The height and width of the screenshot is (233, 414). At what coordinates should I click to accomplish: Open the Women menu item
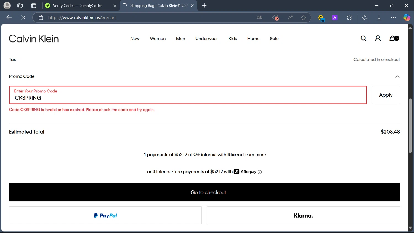pos(158,39)
